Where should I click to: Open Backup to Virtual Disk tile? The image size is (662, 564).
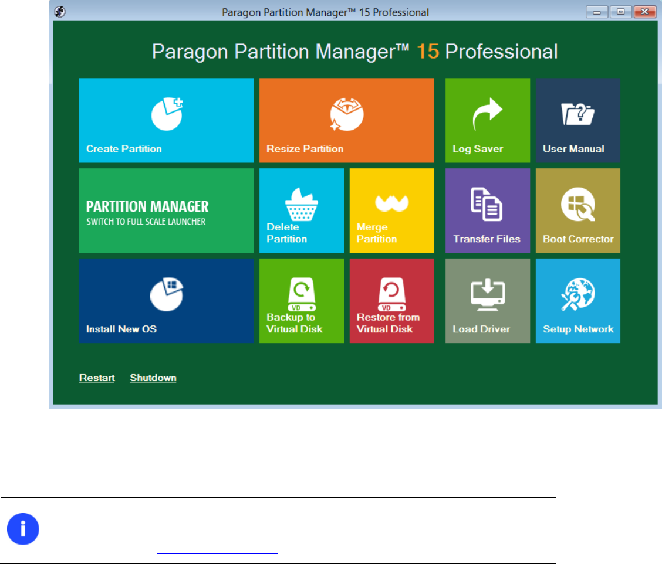coord(302,301)
